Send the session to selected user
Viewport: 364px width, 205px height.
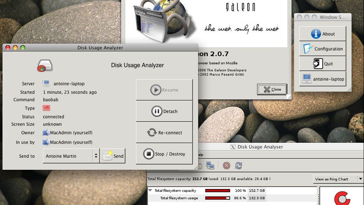click(x=113, y=156)
